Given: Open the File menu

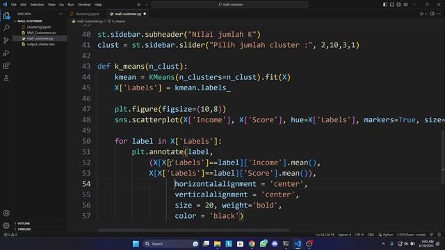Looking at the screenshot, I should coord(14,5).
